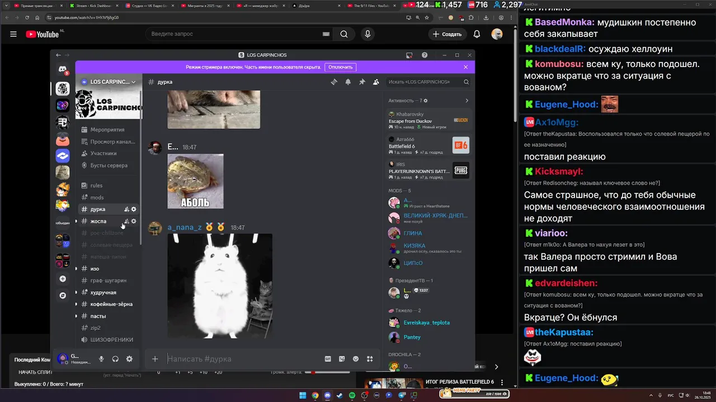This screenshot has width=716, height=402.
Task: Open YouTube on-screen keyboard icon
Action: point(326,34)
